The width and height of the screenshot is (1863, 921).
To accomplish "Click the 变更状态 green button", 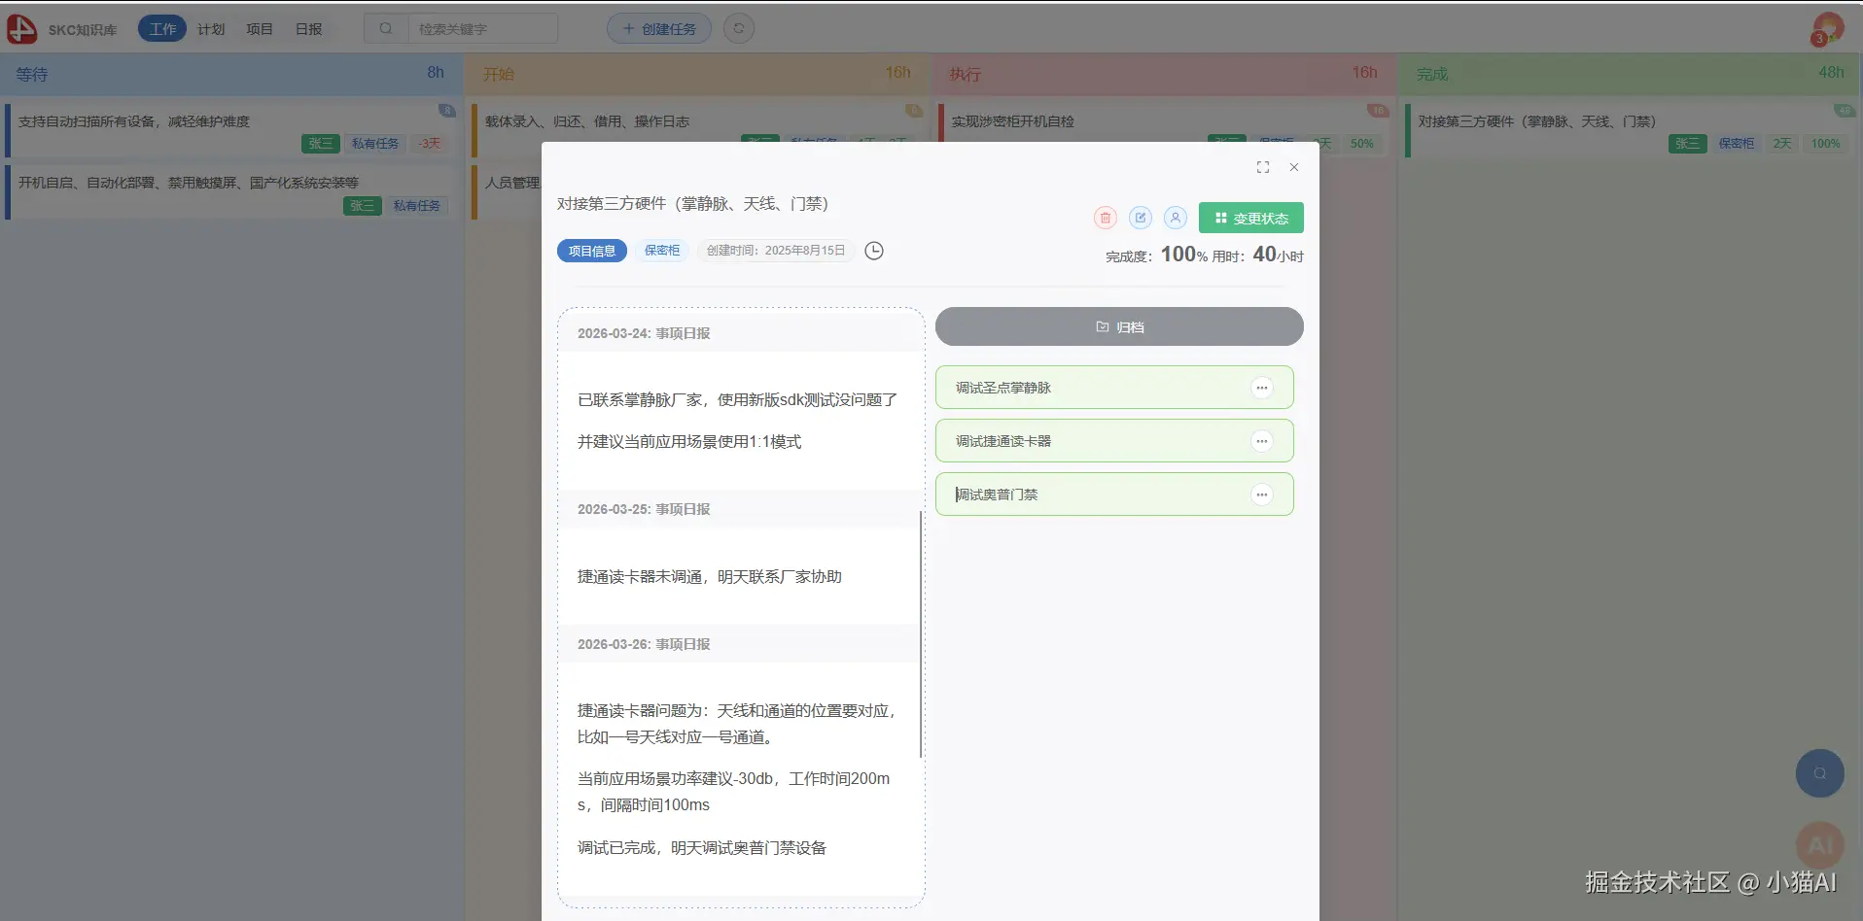I will click(x=1250, y=218).
